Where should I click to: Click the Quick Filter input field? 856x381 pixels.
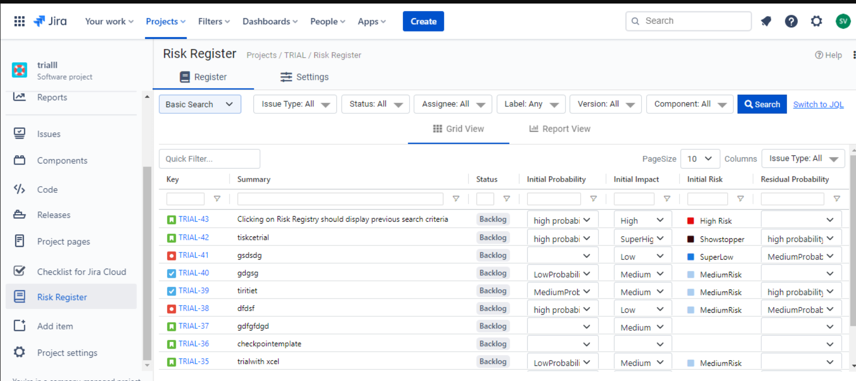[x=209, y=159]
